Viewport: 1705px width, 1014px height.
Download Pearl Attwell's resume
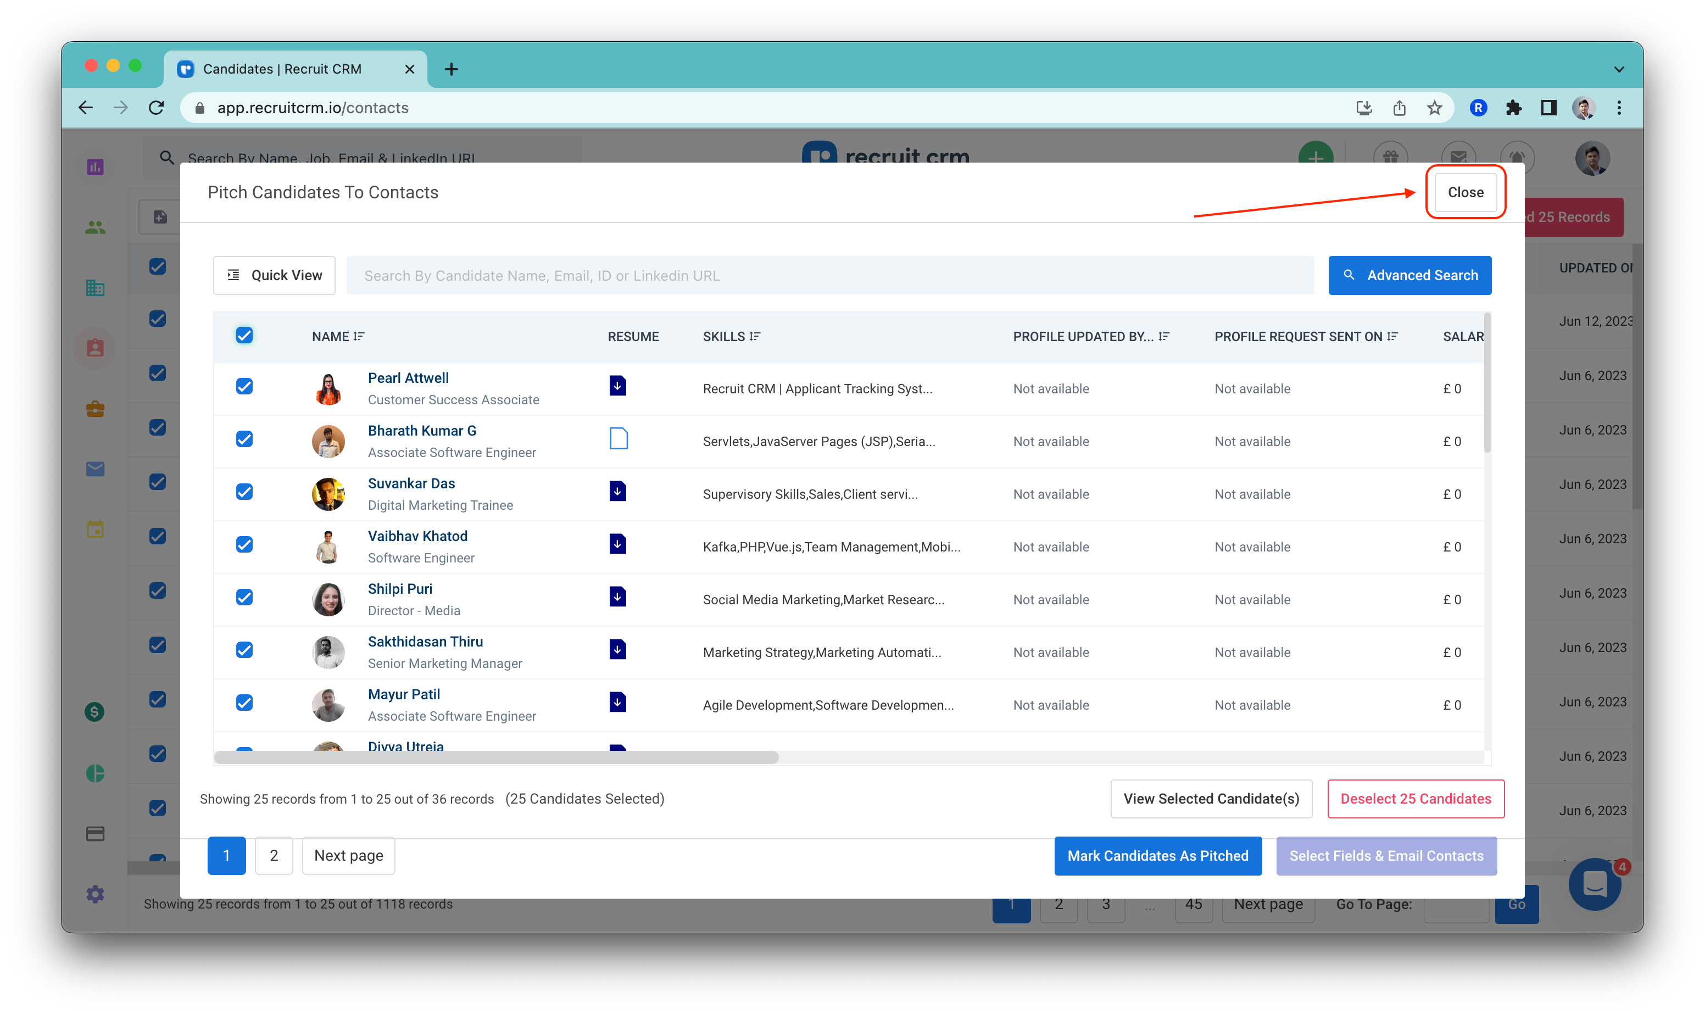[617, 386]
